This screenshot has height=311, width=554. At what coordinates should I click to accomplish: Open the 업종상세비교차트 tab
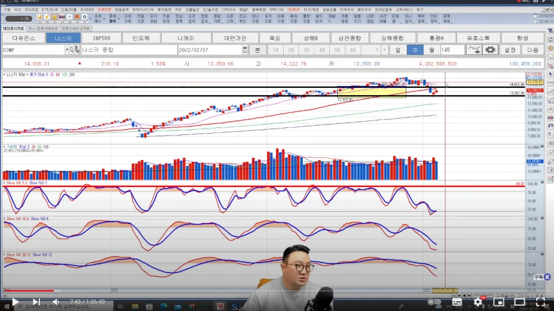pyautogui.click(x=76, y=28)
